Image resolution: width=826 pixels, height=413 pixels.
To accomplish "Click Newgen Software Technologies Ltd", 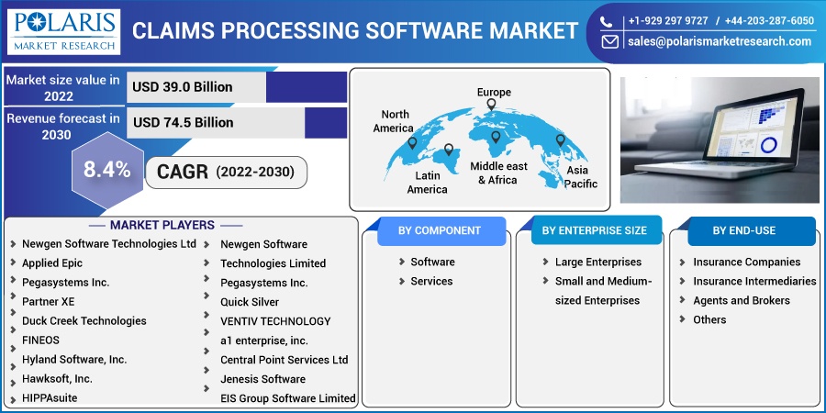I will pos(109,244).
